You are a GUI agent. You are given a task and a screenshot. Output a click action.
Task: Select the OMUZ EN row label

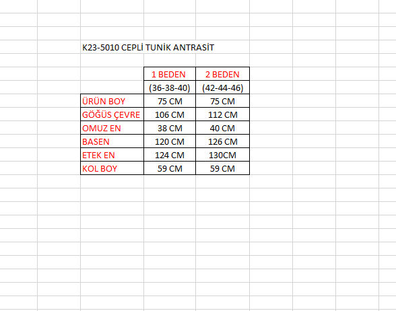(112, 128)
